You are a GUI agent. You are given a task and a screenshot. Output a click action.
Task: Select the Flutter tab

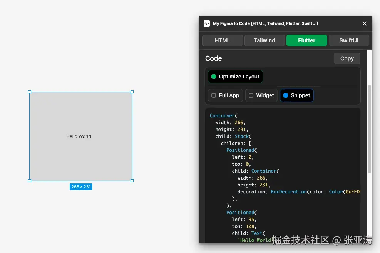click(306, 40)
